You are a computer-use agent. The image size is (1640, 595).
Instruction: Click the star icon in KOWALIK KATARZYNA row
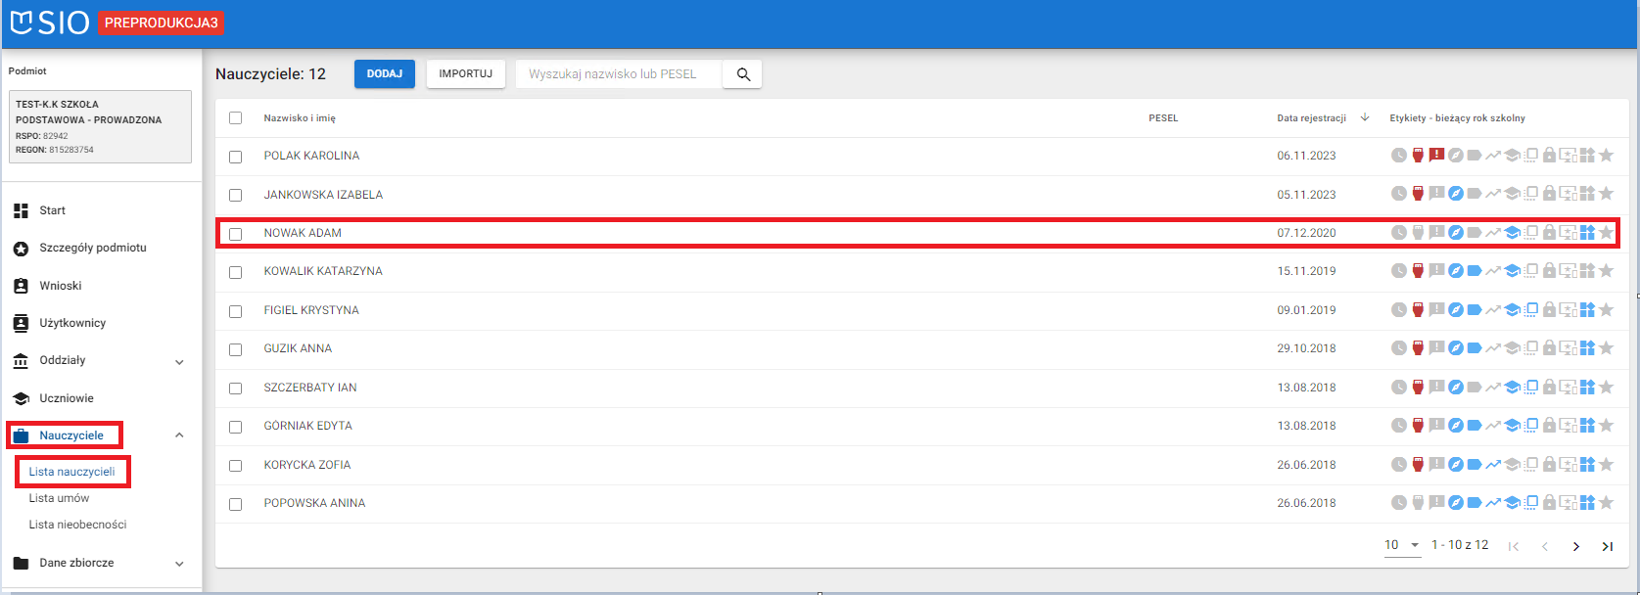point(1606,271)
